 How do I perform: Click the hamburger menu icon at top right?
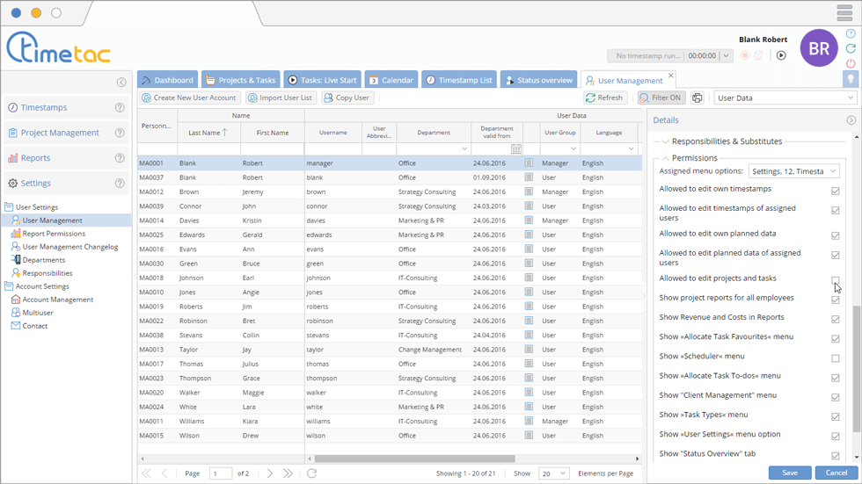tap(844, 13)
